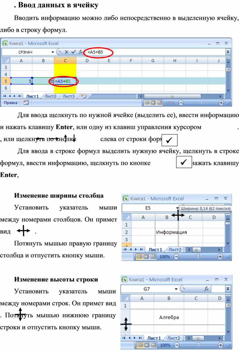Click the Enter checkmark in the formula bar
The width and height of the screenshot is (239, 350).
coord(73,52)
